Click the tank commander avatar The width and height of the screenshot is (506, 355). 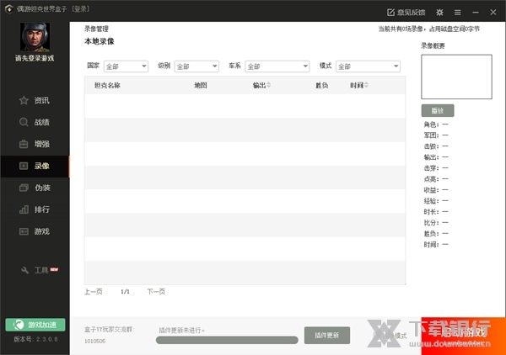pyautogui.click(x=35, y=37)
